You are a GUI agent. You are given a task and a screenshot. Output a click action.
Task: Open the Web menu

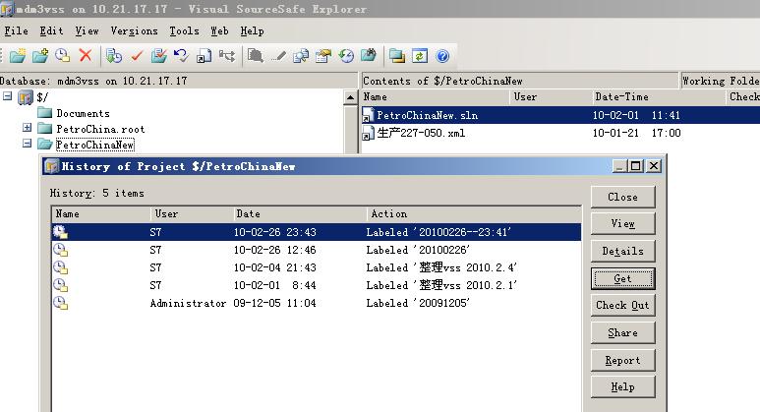[219, 31]
